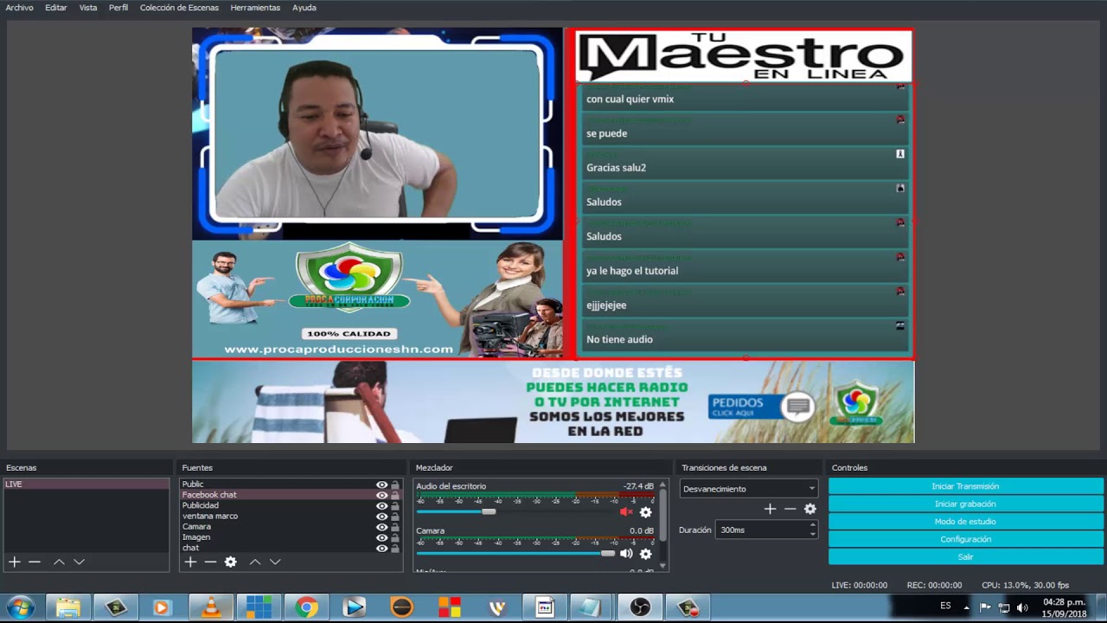Adjust Audio del escritorio volume slider

pyautogui.click(x=489, y=511)
